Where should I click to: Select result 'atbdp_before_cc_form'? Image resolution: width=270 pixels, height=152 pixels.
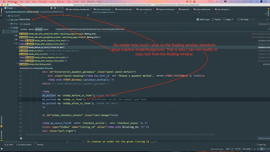[x=144, y=47]
